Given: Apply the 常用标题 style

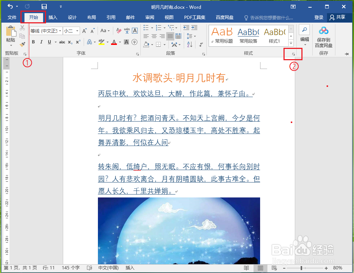Looking at the screenshot, I should tap(222, 35).
